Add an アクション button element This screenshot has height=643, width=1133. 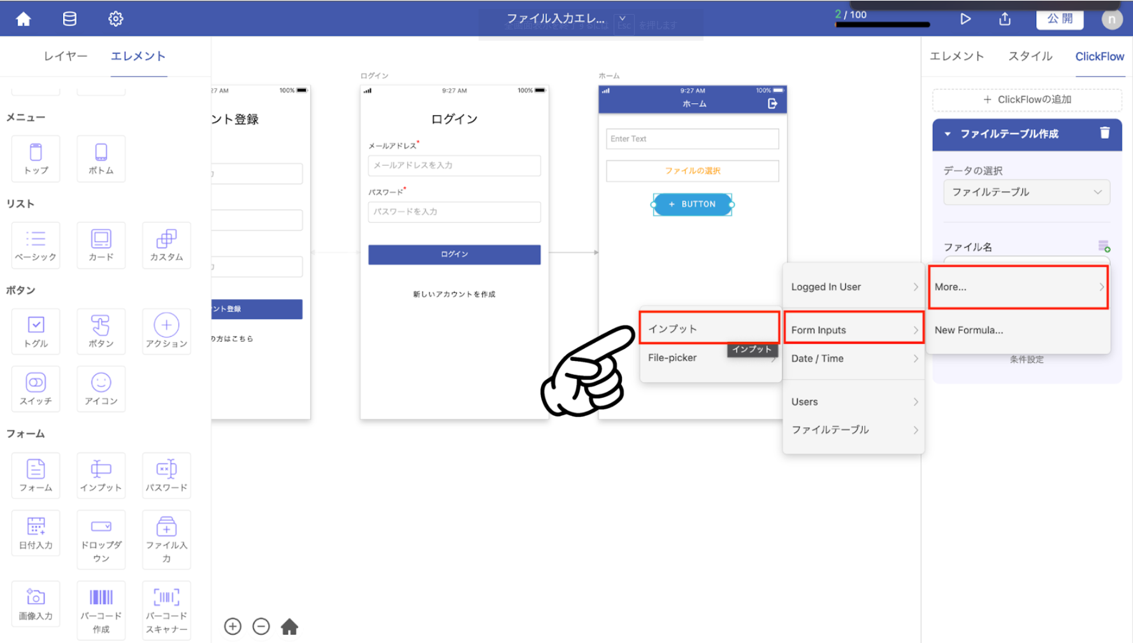pyautogui.click(x=166, y=332)
